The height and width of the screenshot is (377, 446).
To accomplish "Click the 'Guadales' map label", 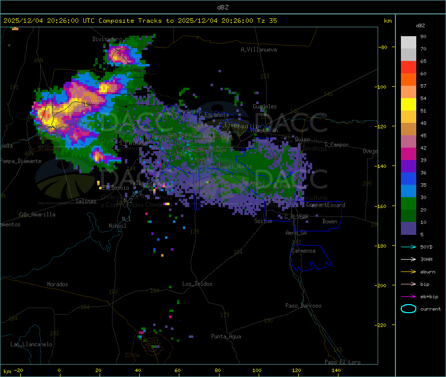I will [265, 107].
